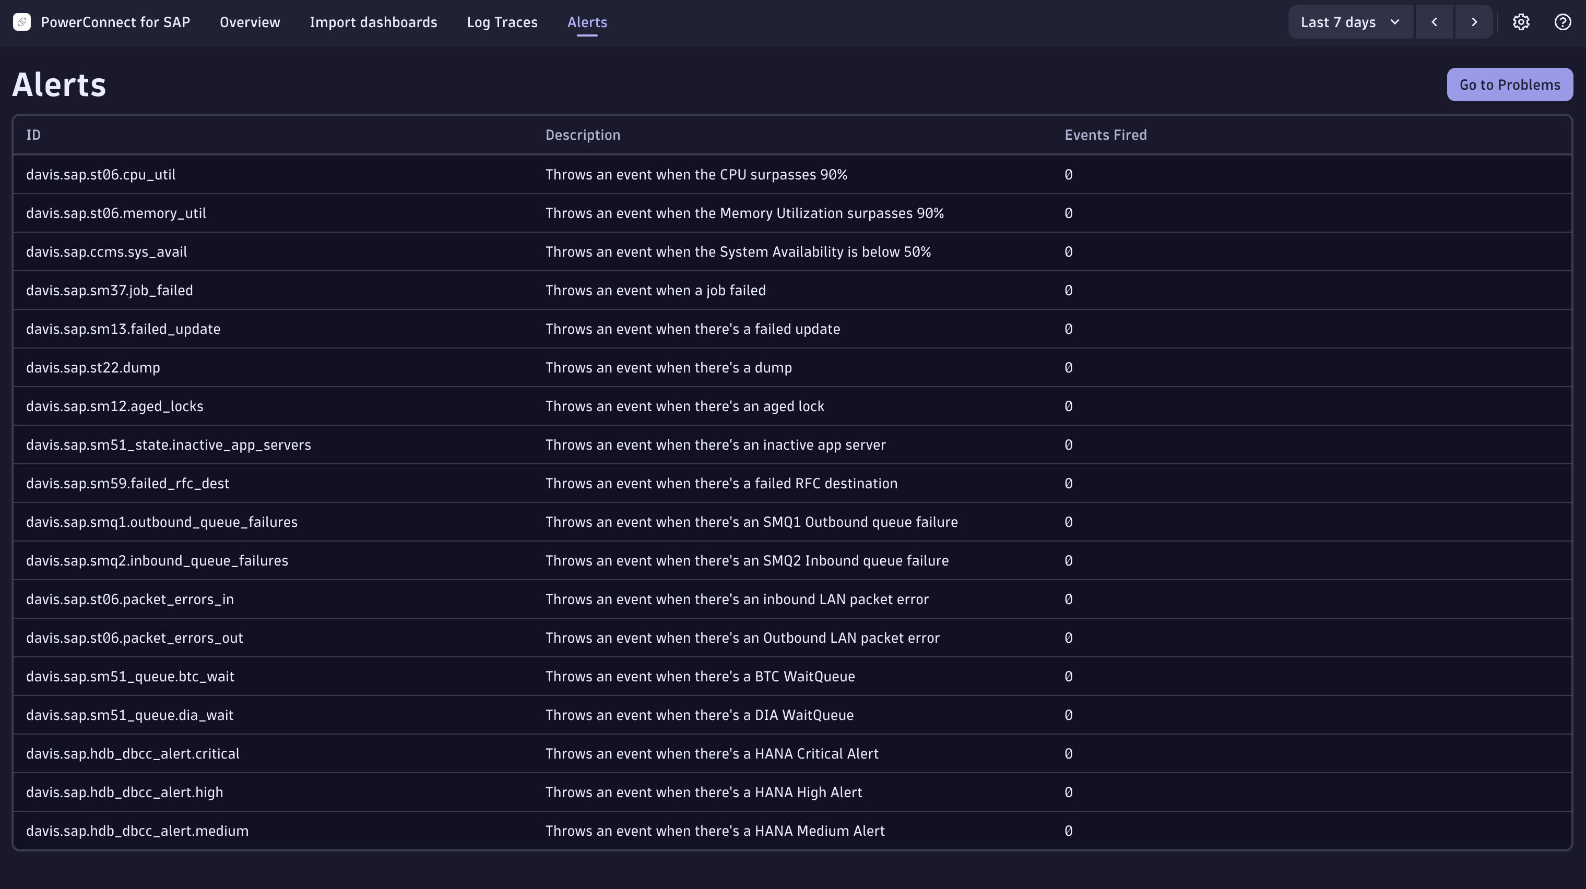Click the HANA Medium Alert description
This screenshot has height=889, width=1586.
[x=715, y=831]
